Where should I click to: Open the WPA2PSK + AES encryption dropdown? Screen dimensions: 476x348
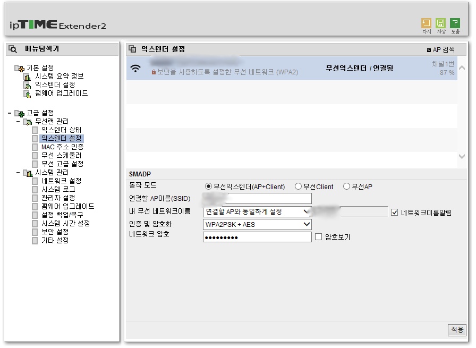(257, 224)
